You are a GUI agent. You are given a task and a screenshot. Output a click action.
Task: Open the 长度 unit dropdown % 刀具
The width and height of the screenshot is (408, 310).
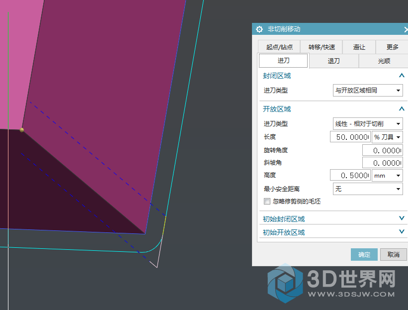pyautogui.click(x=387, y=137)
